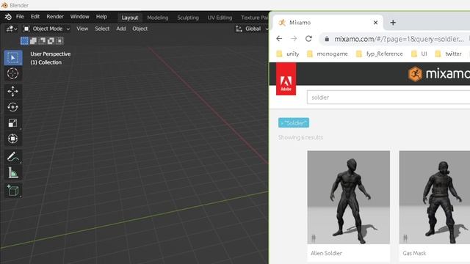
Task: Set selection mode to intersect selection
Action: click(59, 41)
